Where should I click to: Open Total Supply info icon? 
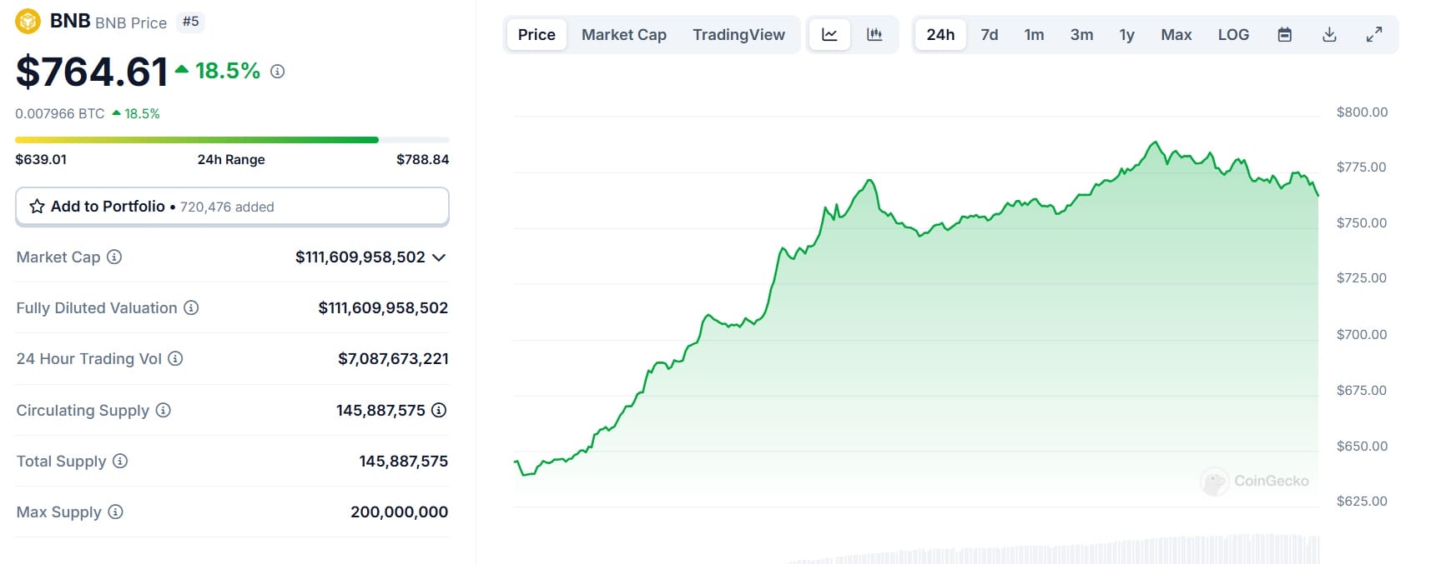pyautogui.click(x=120, y=461)
